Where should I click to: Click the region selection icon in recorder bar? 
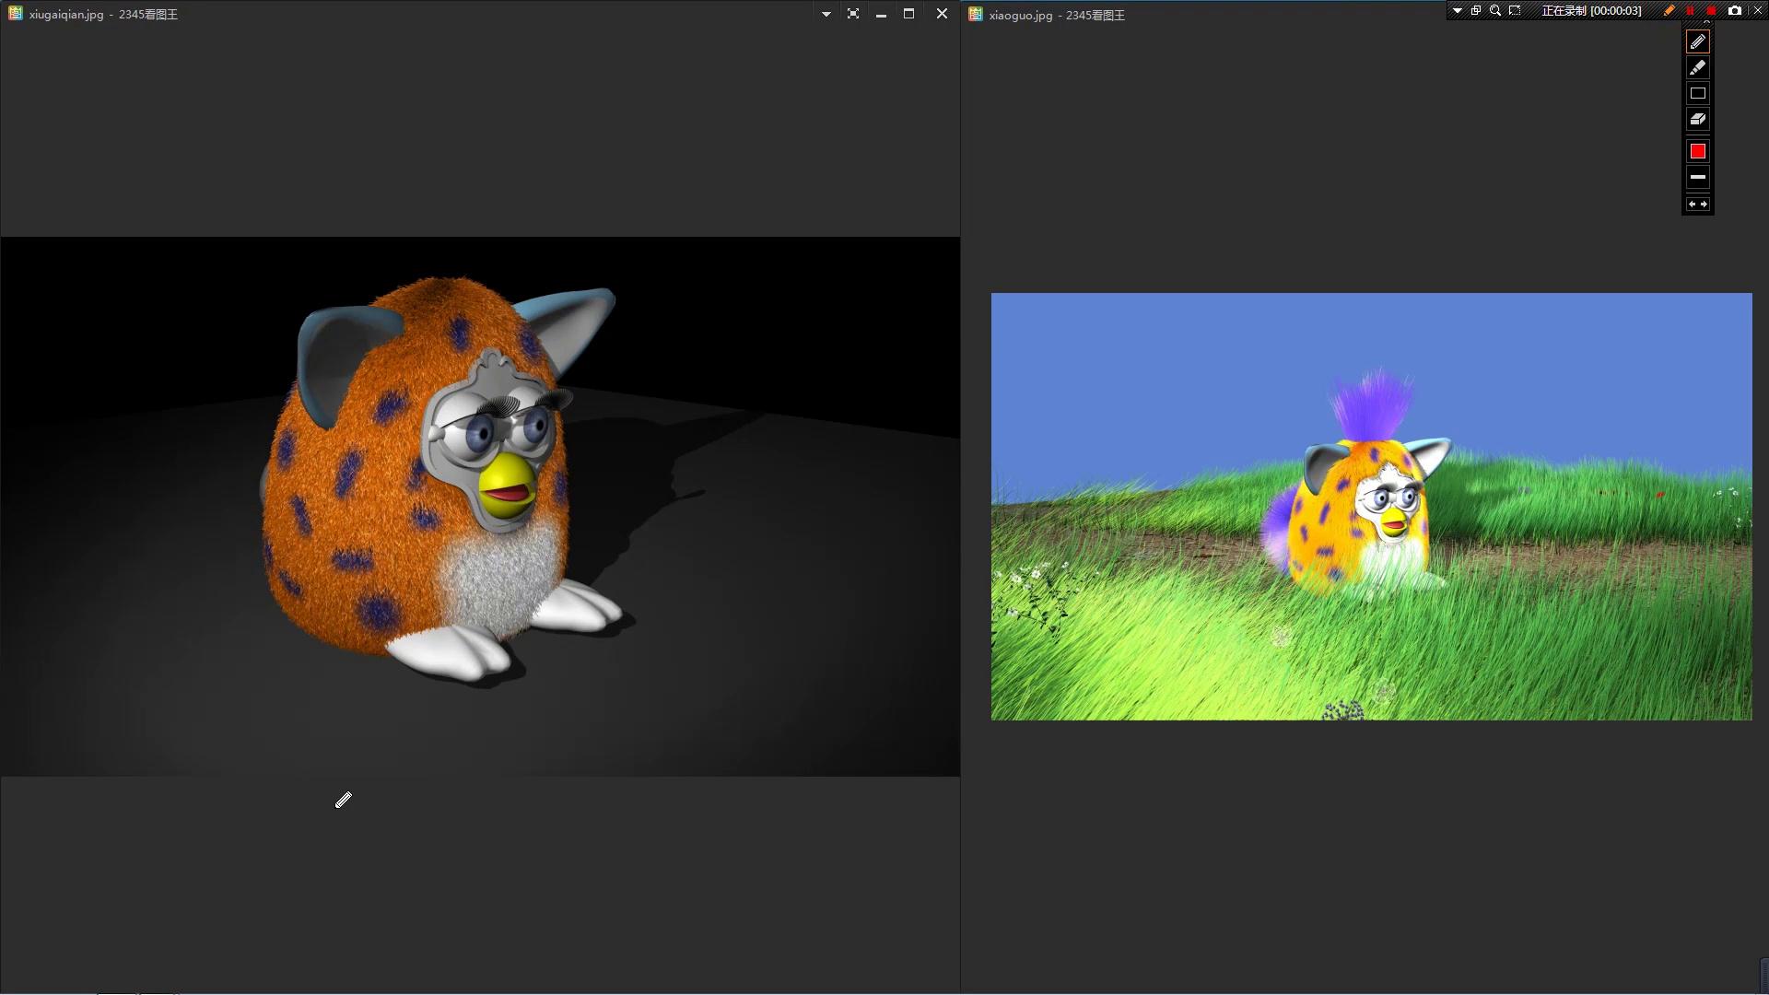[x=1515, y=11]
